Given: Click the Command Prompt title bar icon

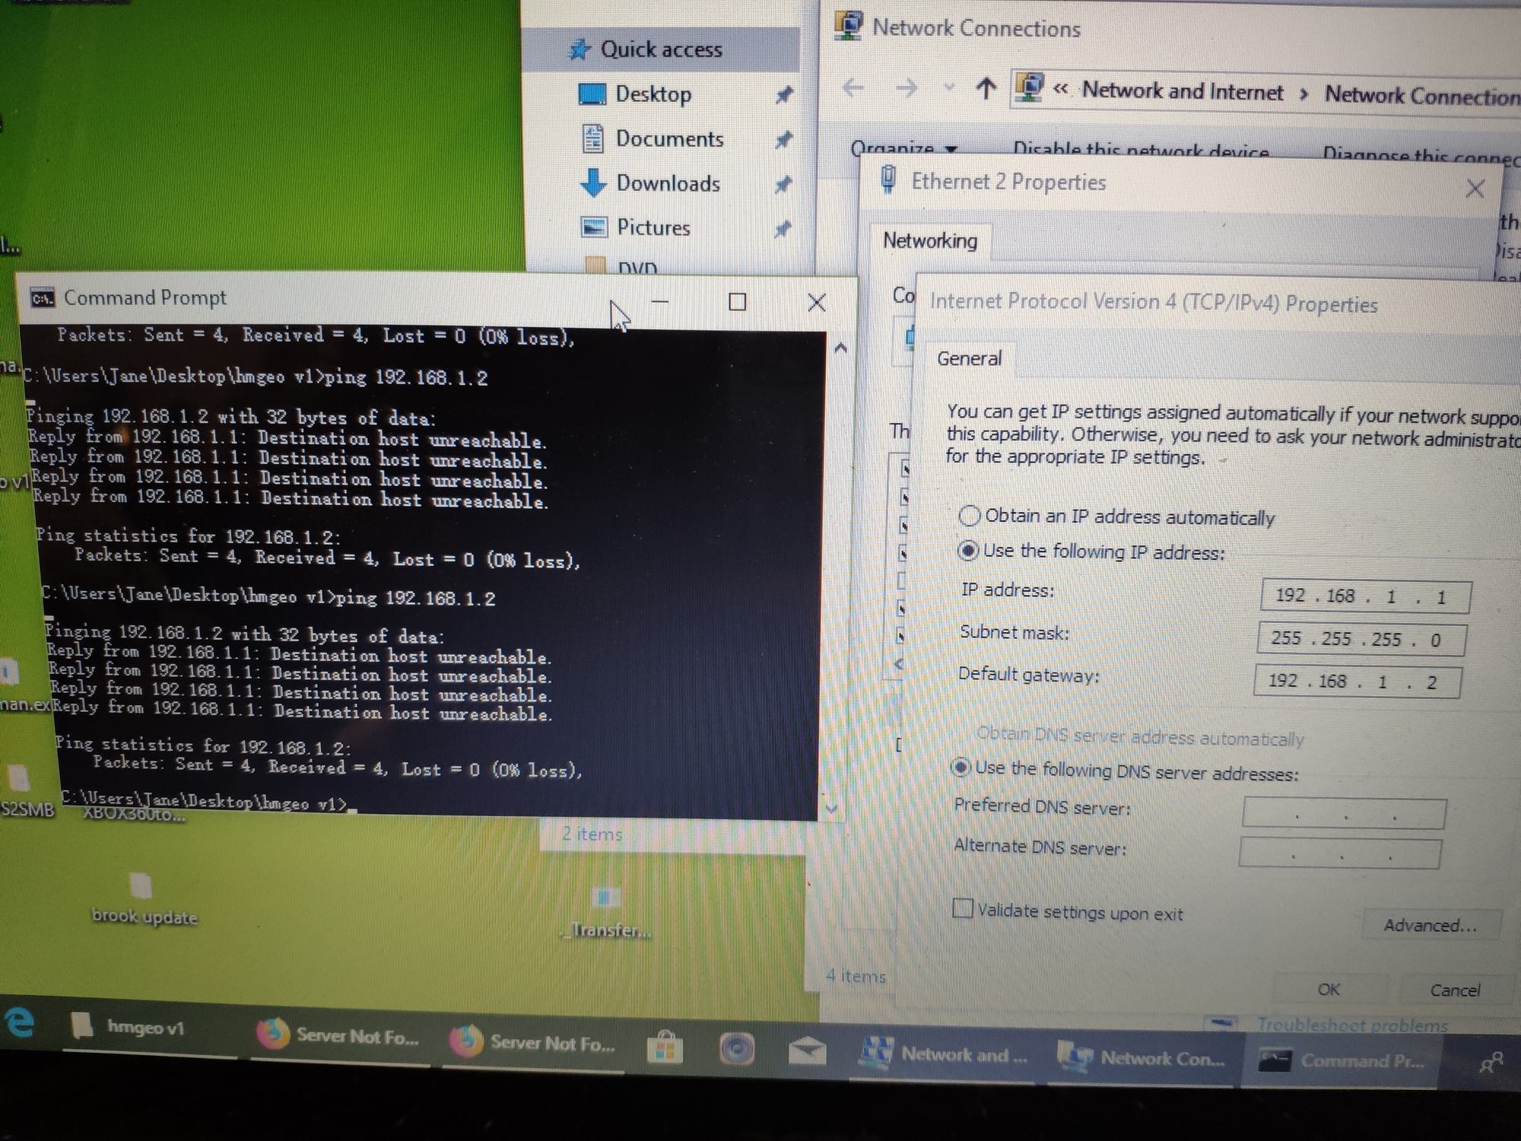Looking at the screenshot, I should [42, 298].
